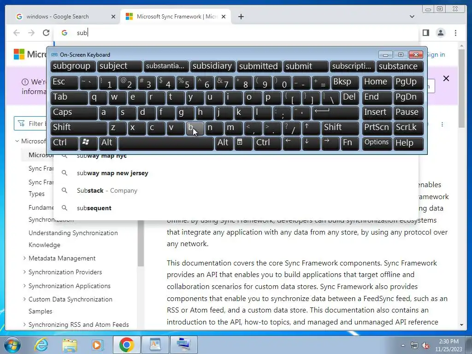The width and height of the screenshot is (472, 354).
Task: Go back using the Chrome back arrow
Action: click(17, 33)
